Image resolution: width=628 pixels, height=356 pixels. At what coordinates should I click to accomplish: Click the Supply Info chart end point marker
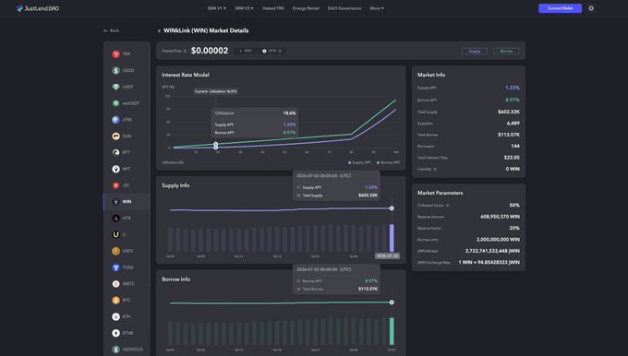click(392, 208)
